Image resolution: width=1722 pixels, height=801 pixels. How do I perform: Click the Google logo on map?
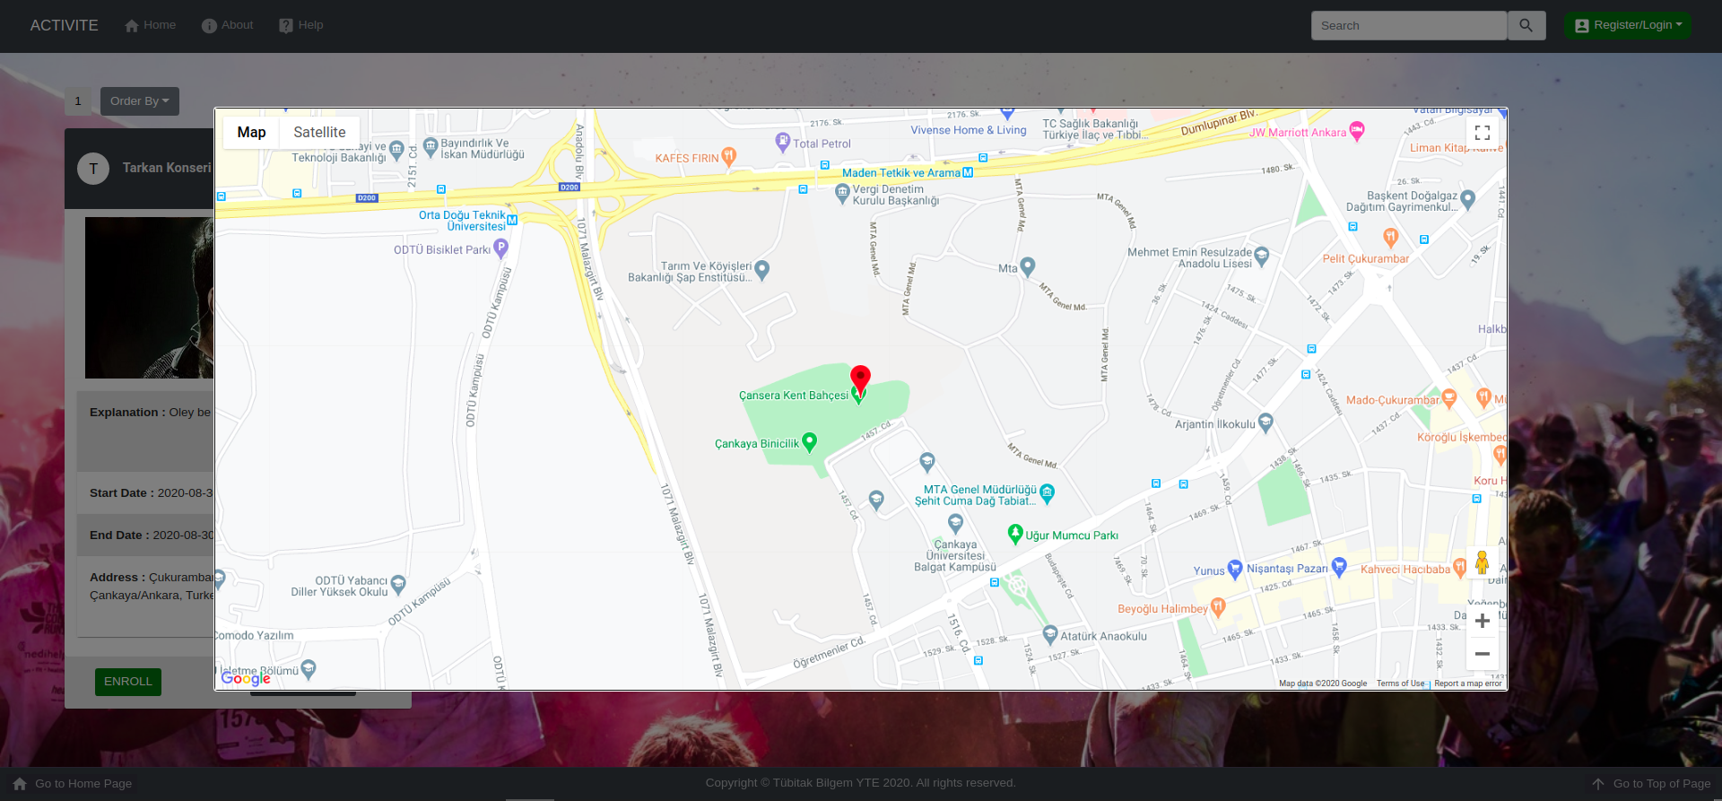[246, 678]
